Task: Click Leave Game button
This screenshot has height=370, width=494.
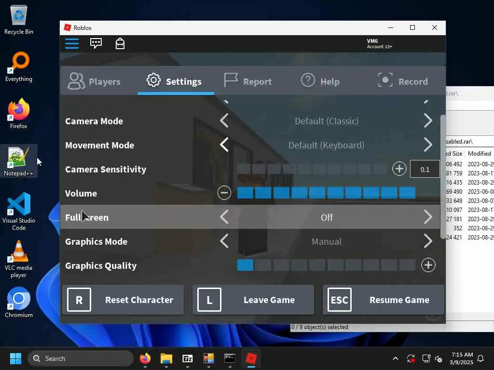Action: point(253,300)
